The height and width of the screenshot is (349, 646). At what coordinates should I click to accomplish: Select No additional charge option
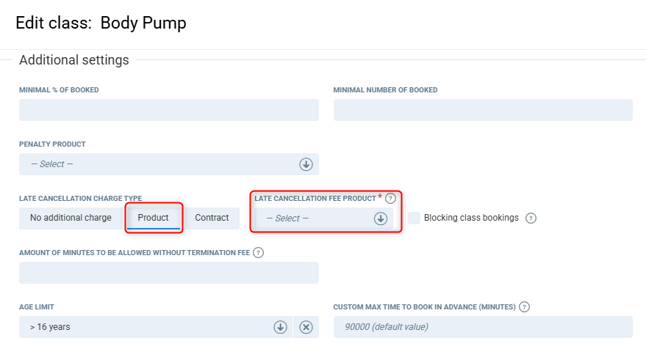pyautogui.click(x=71, y=218)
